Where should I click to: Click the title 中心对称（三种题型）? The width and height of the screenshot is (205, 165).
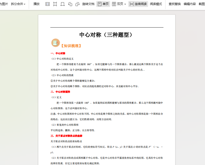[x=106, y=35]
